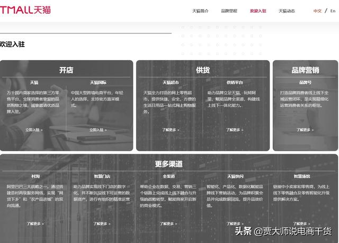Switch the language to 中文
The width and height of the screenshot is (339, 243).
[x=318, y=11]
